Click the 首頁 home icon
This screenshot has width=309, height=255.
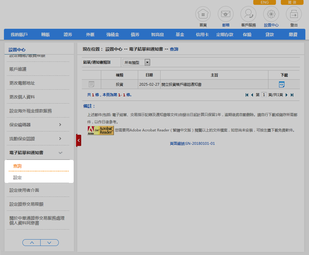(203, 14)
